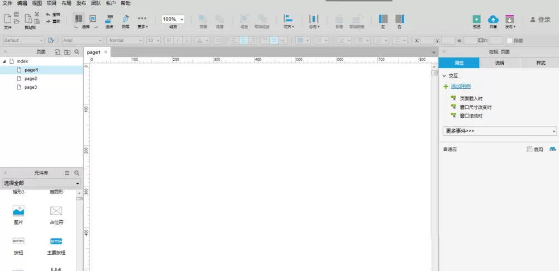The image size is (559, 271).
Task: Add a new folder in Pages panel
Action: click(67, 52)
